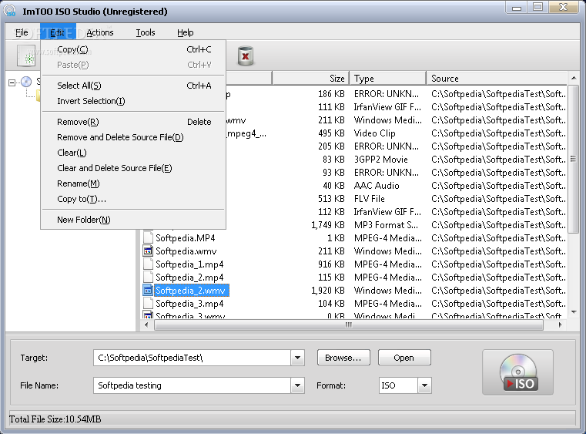The width and height of the screenshot is (586, 434).
Task: Select the Softpedia.wmv file name
Action: coord(186,251)
